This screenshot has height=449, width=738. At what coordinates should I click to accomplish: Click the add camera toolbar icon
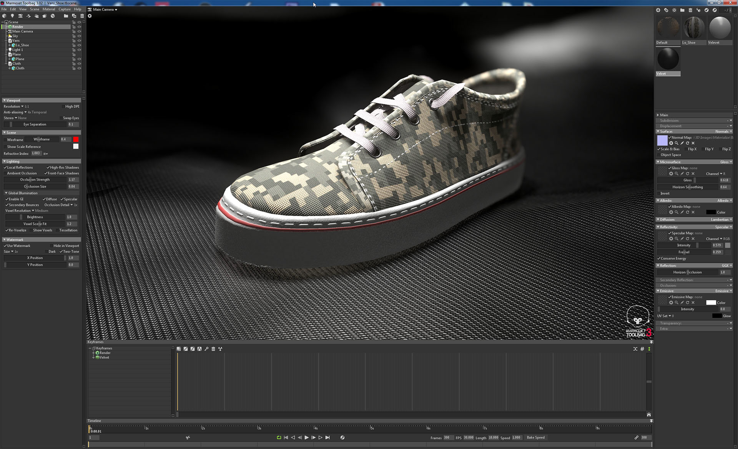click(20, 16)
